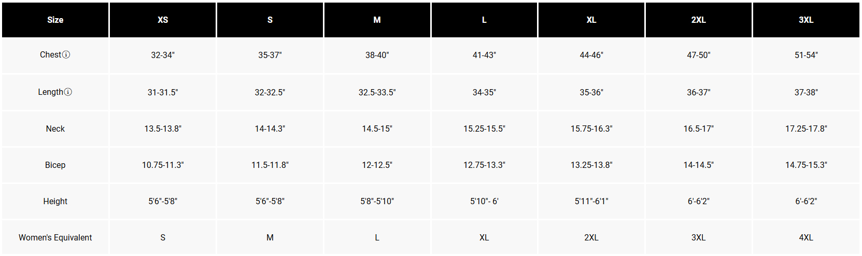The height and width of the screenshot is (256, 862).
Task: Click the 2XL size column header
Action: coord(699,20)
